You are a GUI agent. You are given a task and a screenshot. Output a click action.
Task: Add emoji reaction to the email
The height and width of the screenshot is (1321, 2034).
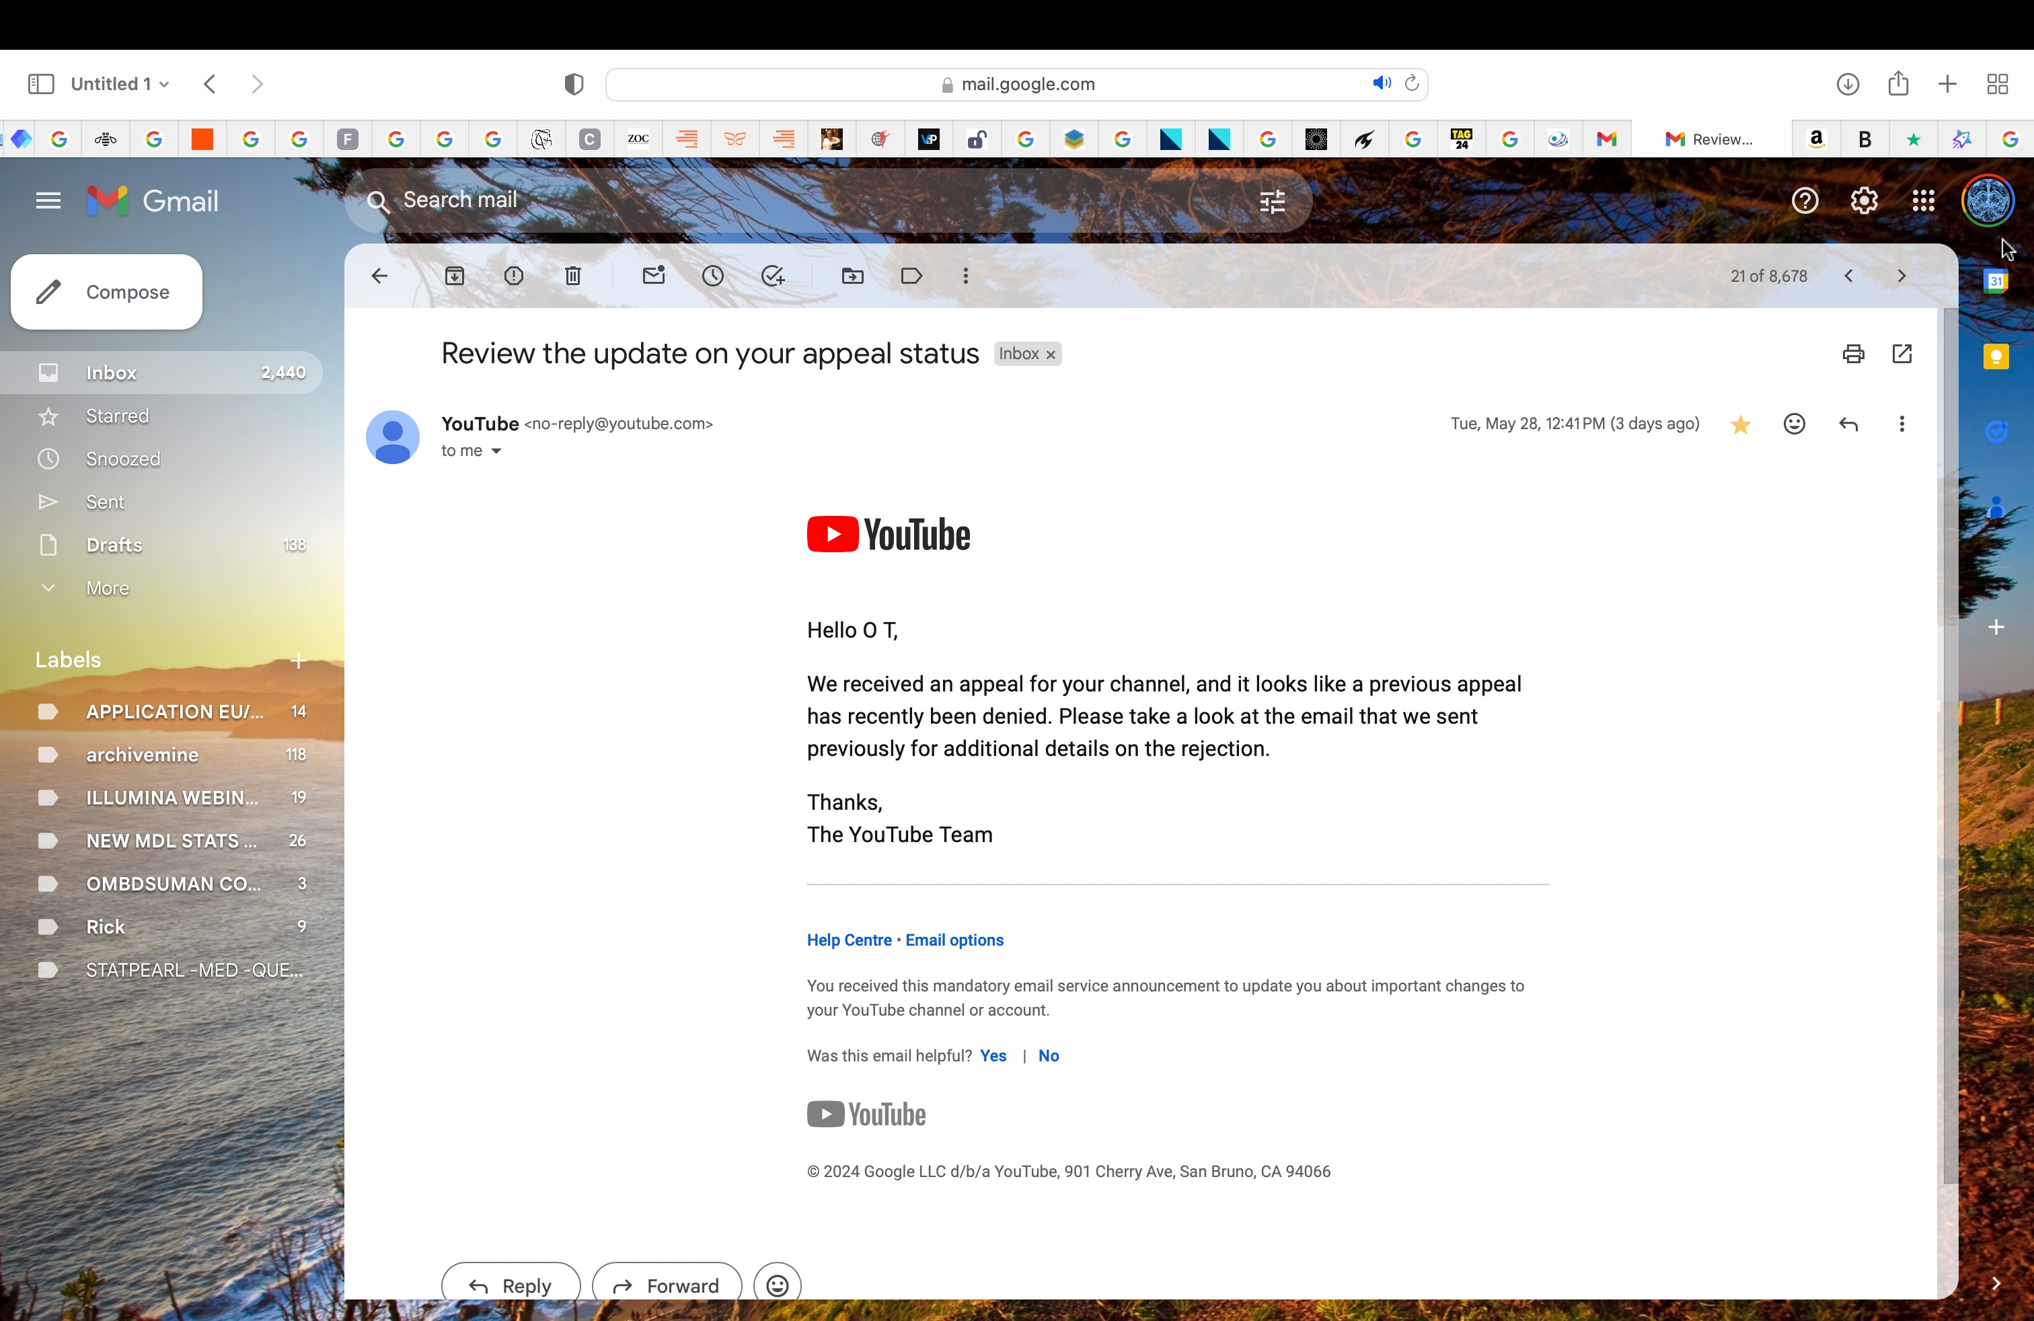click(x=1795, y=424)
